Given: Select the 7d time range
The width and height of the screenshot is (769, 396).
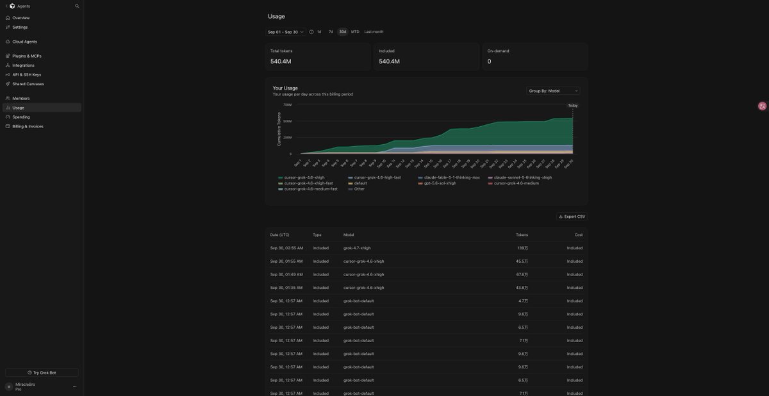Looking at the screenshot, I should tap(331, 31).
